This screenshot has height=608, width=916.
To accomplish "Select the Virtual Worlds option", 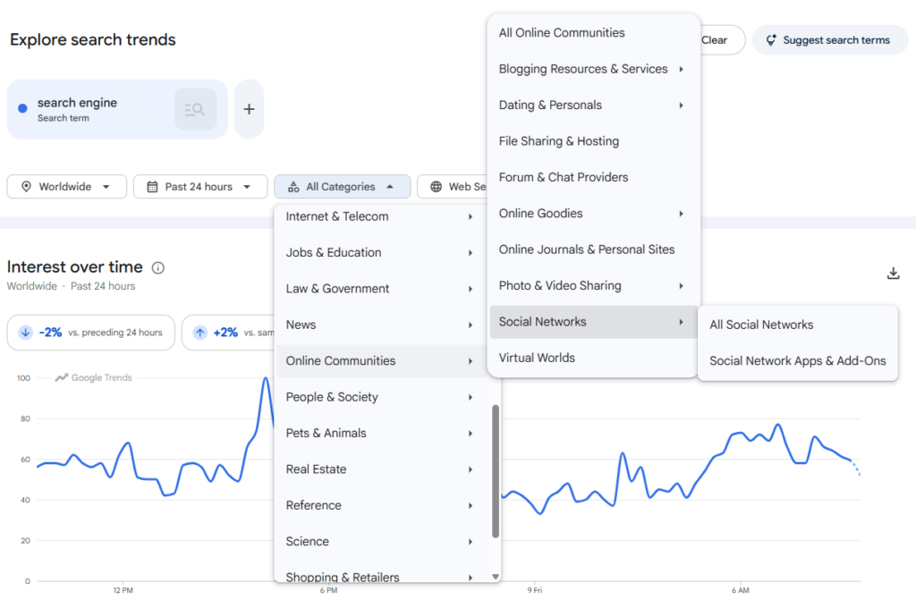I will tap(594, 358).
